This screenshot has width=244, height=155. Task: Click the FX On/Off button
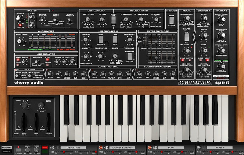point(18,150)
